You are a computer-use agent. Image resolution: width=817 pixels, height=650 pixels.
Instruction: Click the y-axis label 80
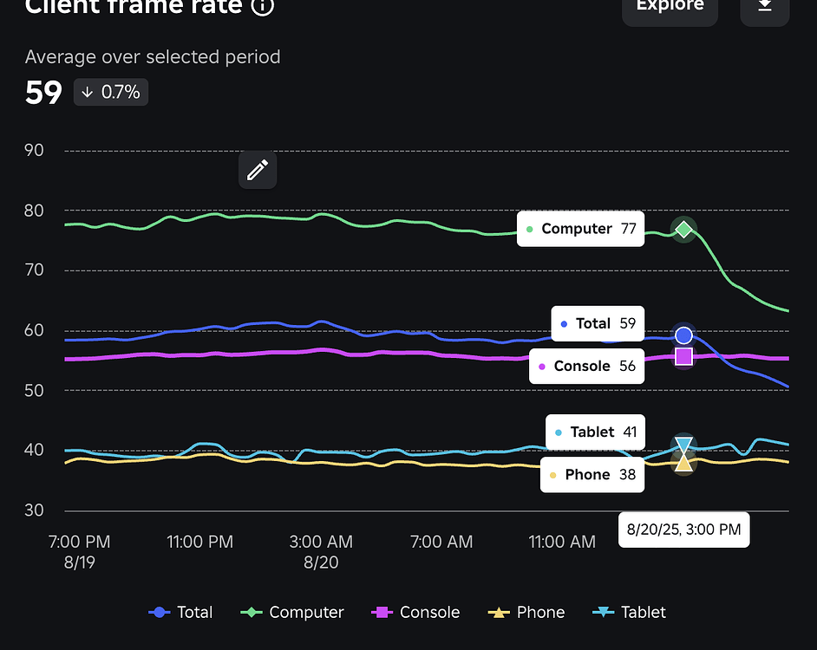34,211
